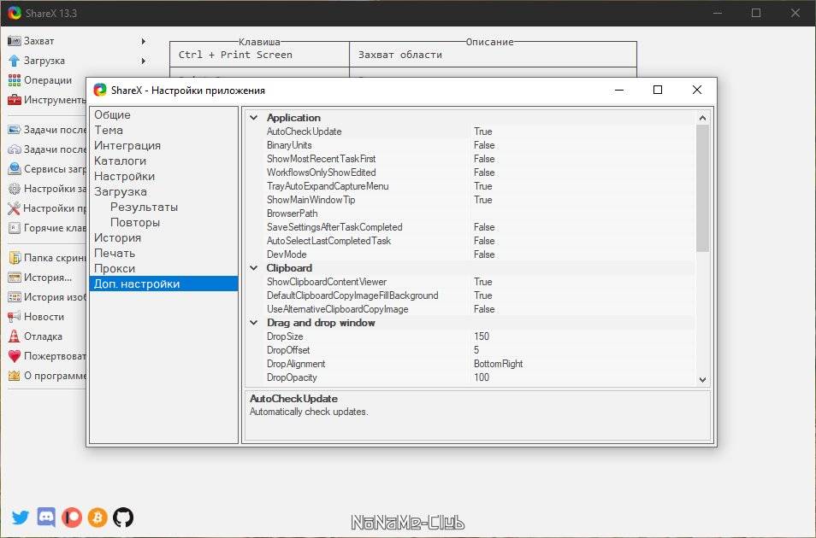Click the История изображений icon
The image size is (816, 538).
click(14, 297)
